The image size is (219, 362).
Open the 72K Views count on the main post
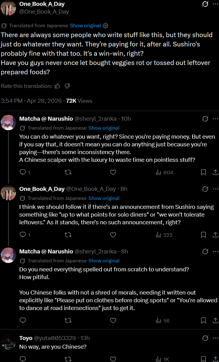coord(79,101)
